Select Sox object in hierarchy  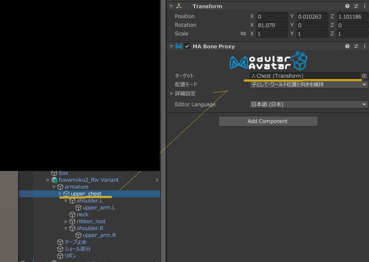pos(64,173)
